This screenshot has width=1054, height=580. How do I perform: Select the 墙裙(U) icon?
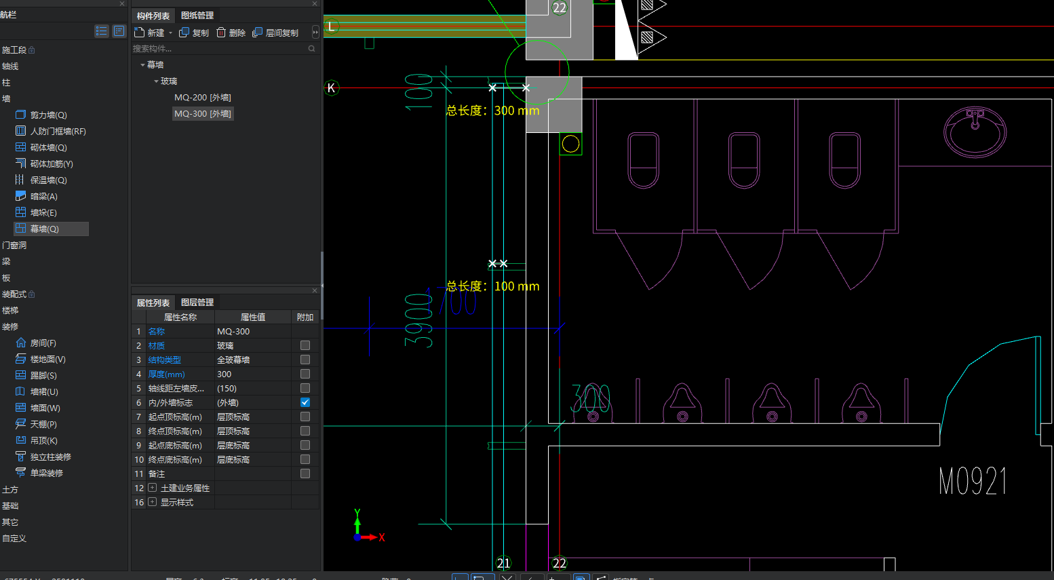pos(20,391)
